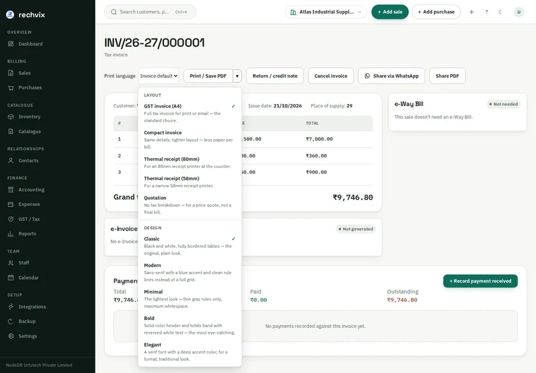This screenshot has height=373, width=536.
Task: Click the Add purchase button
Action: [x=436, y=12]
